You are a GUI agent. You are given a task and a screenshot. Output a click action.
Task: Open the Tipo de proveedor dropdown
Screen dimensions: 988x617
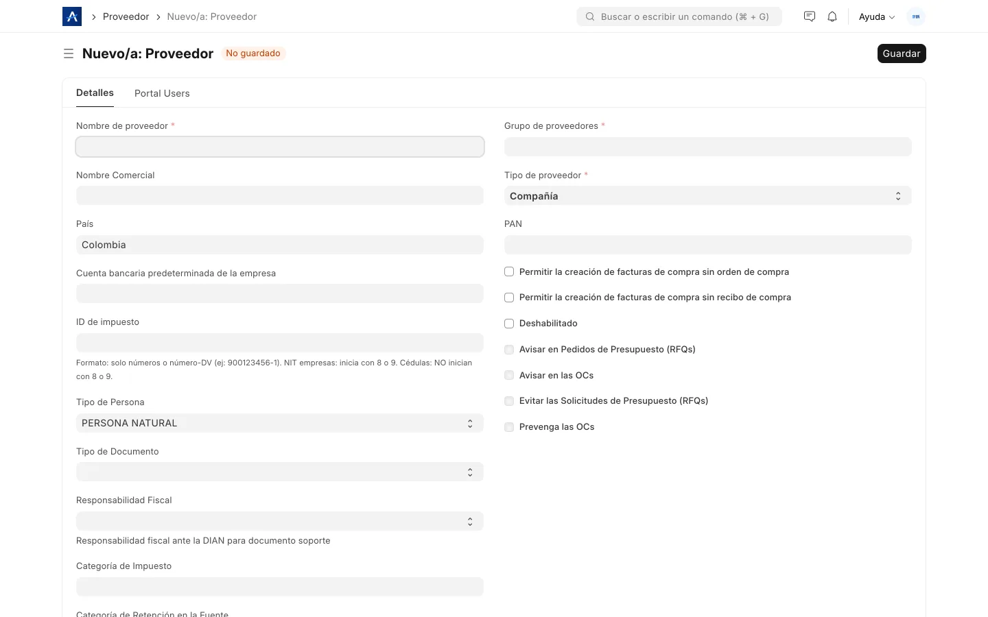pyautogui.click(x=708, y=196)
